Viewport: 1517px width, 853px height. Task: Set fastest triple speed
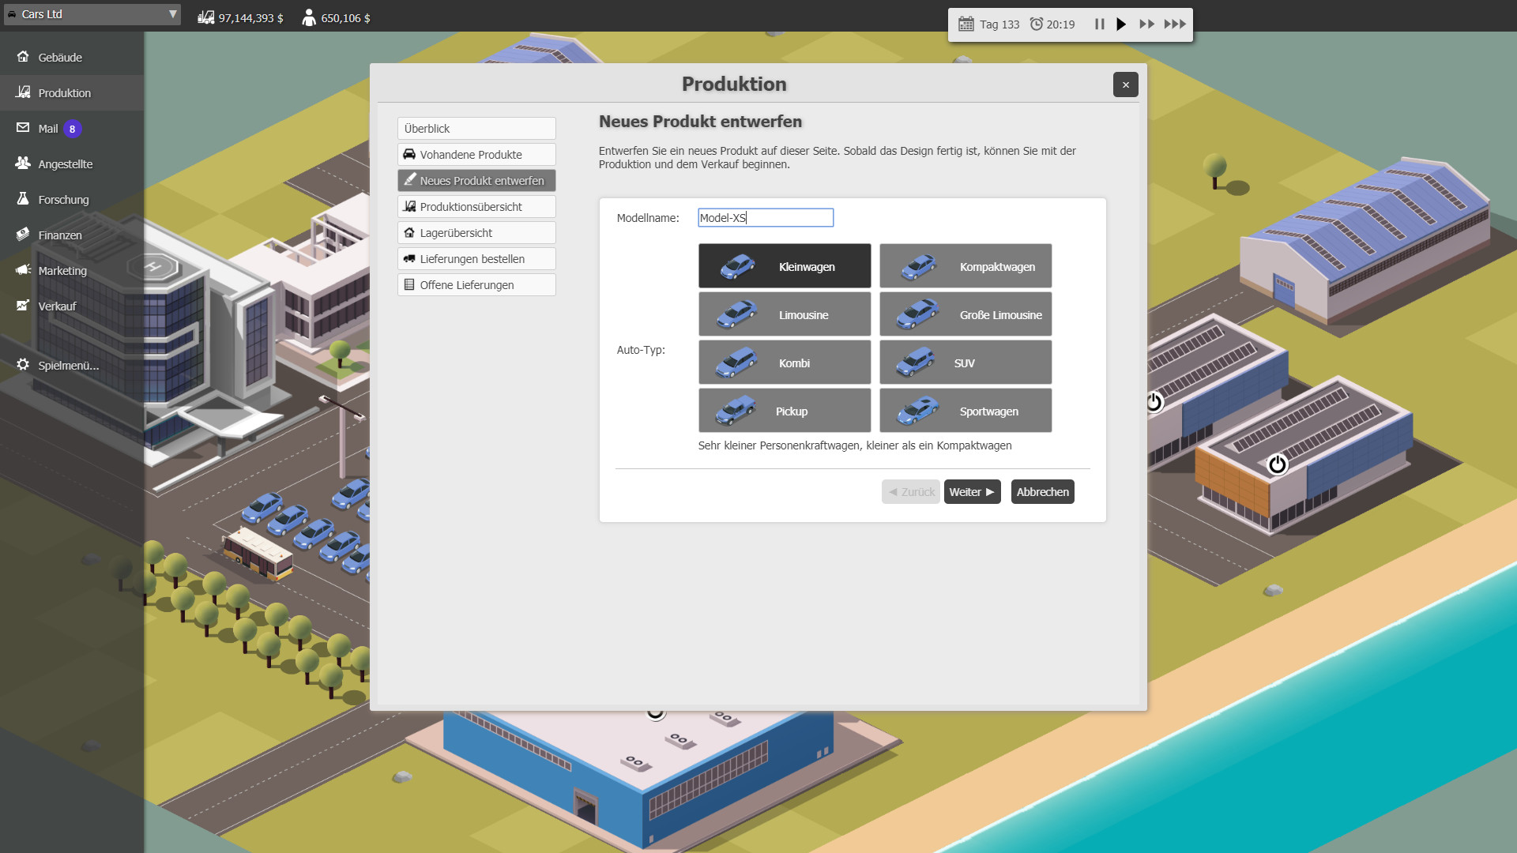[x=1175, y=24]
